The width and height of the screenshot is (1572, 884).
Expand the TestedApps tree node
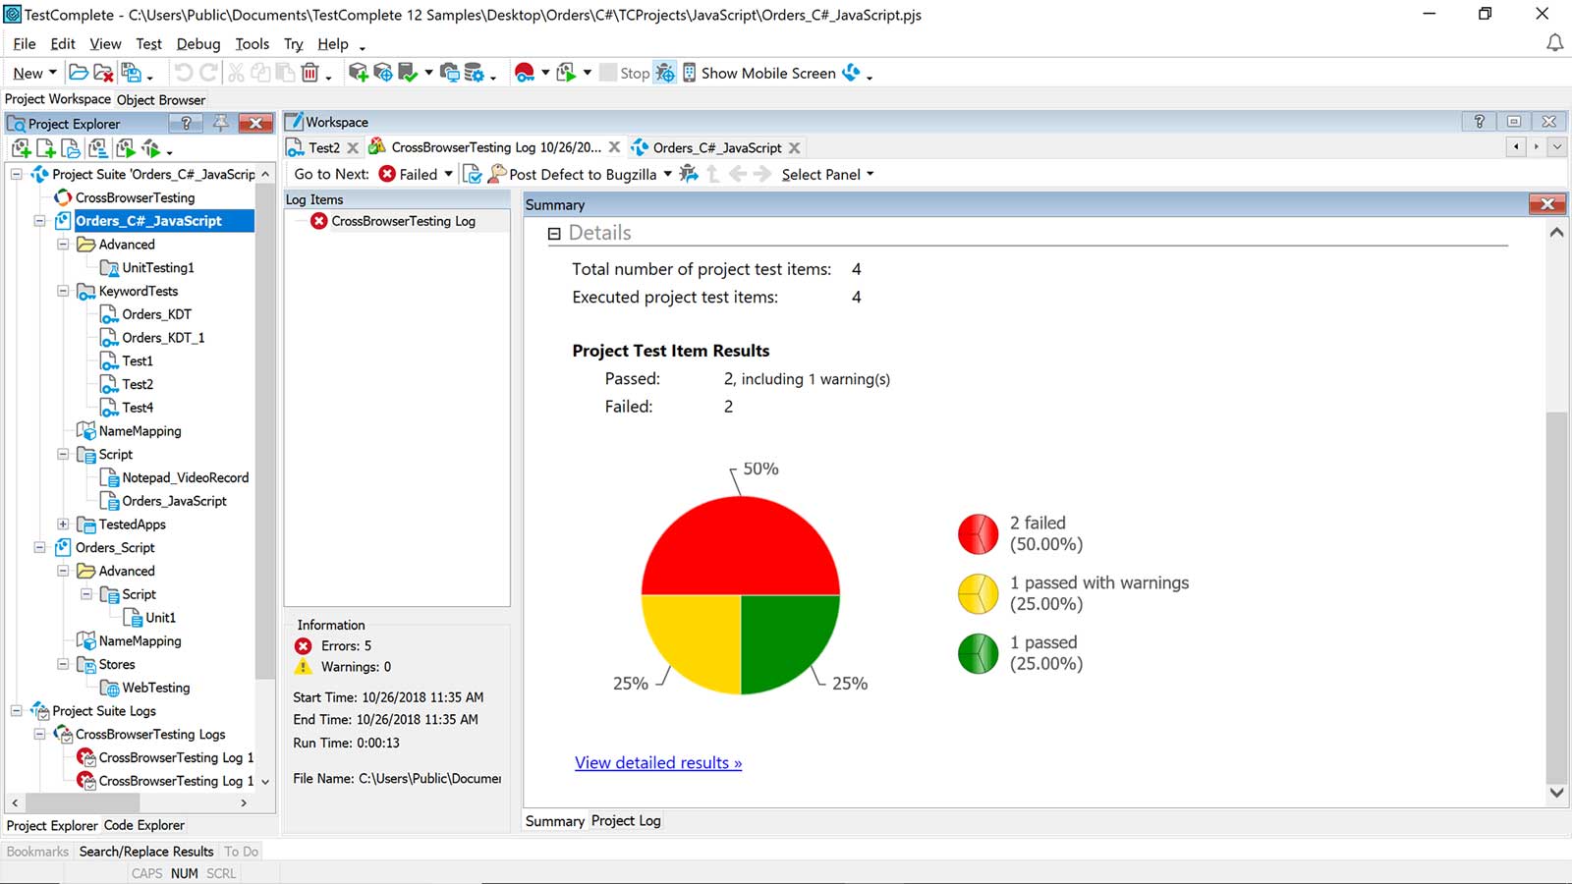63,524
